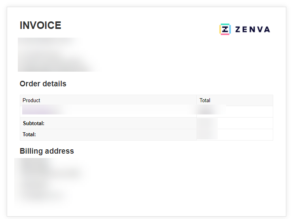Screen dimensions: 291x219
Task: Click the teal top edge of Zenva logo
Action: (x=225, y=24)
